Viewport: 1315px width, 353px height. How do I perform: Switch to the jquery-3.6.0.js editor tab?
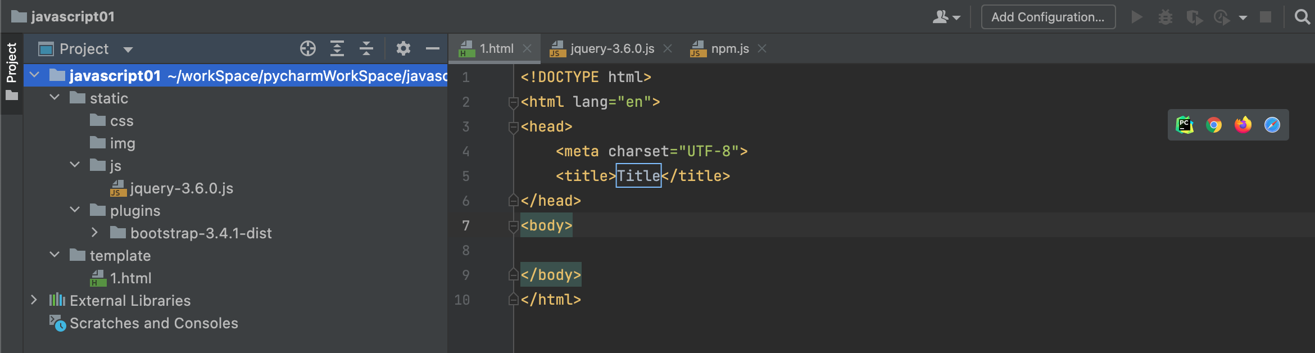[611, 49]
